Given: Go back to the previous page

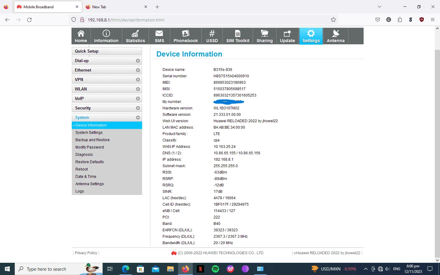Looking at the screenshot, I should tap(7, 20).
